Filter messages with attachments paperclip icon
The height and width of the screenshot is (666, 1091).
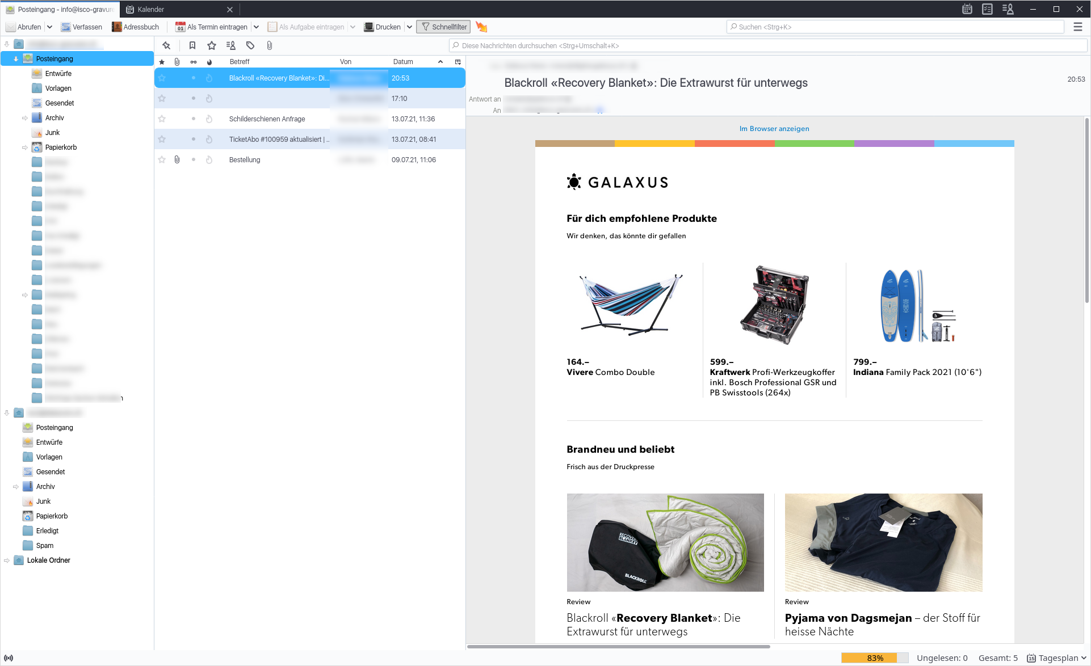270,45
